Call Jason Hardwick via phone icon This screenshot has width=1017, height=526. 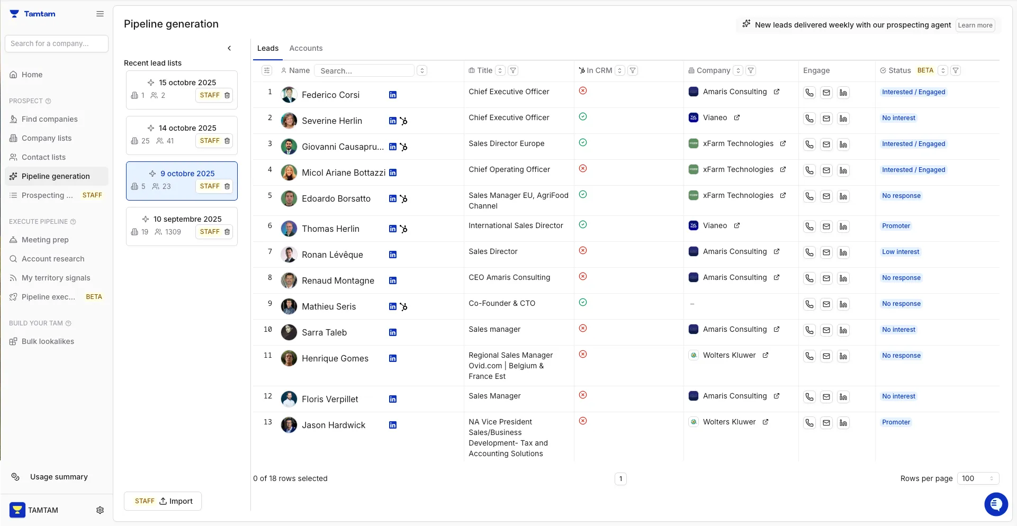[x=809, y=423]
